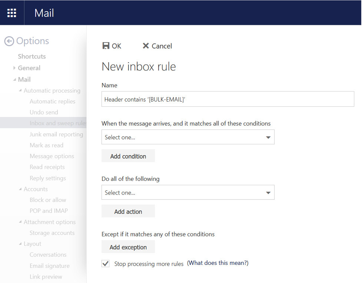This screenshot has height=283, width=362.
Task: Open the actions Select one dropdown
Action: point(188,193)
